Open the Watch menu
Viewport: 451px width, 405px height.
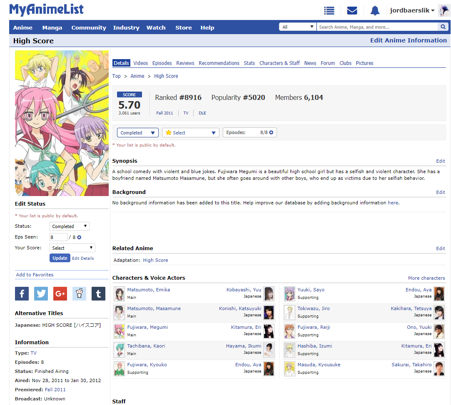pos(156,27)
